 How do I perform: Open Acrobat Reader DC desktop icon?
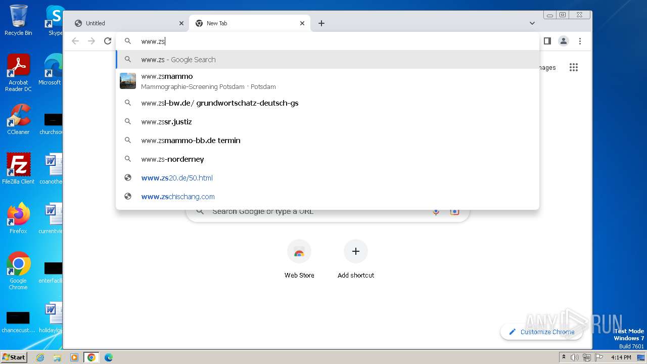[x=18, y=73]
